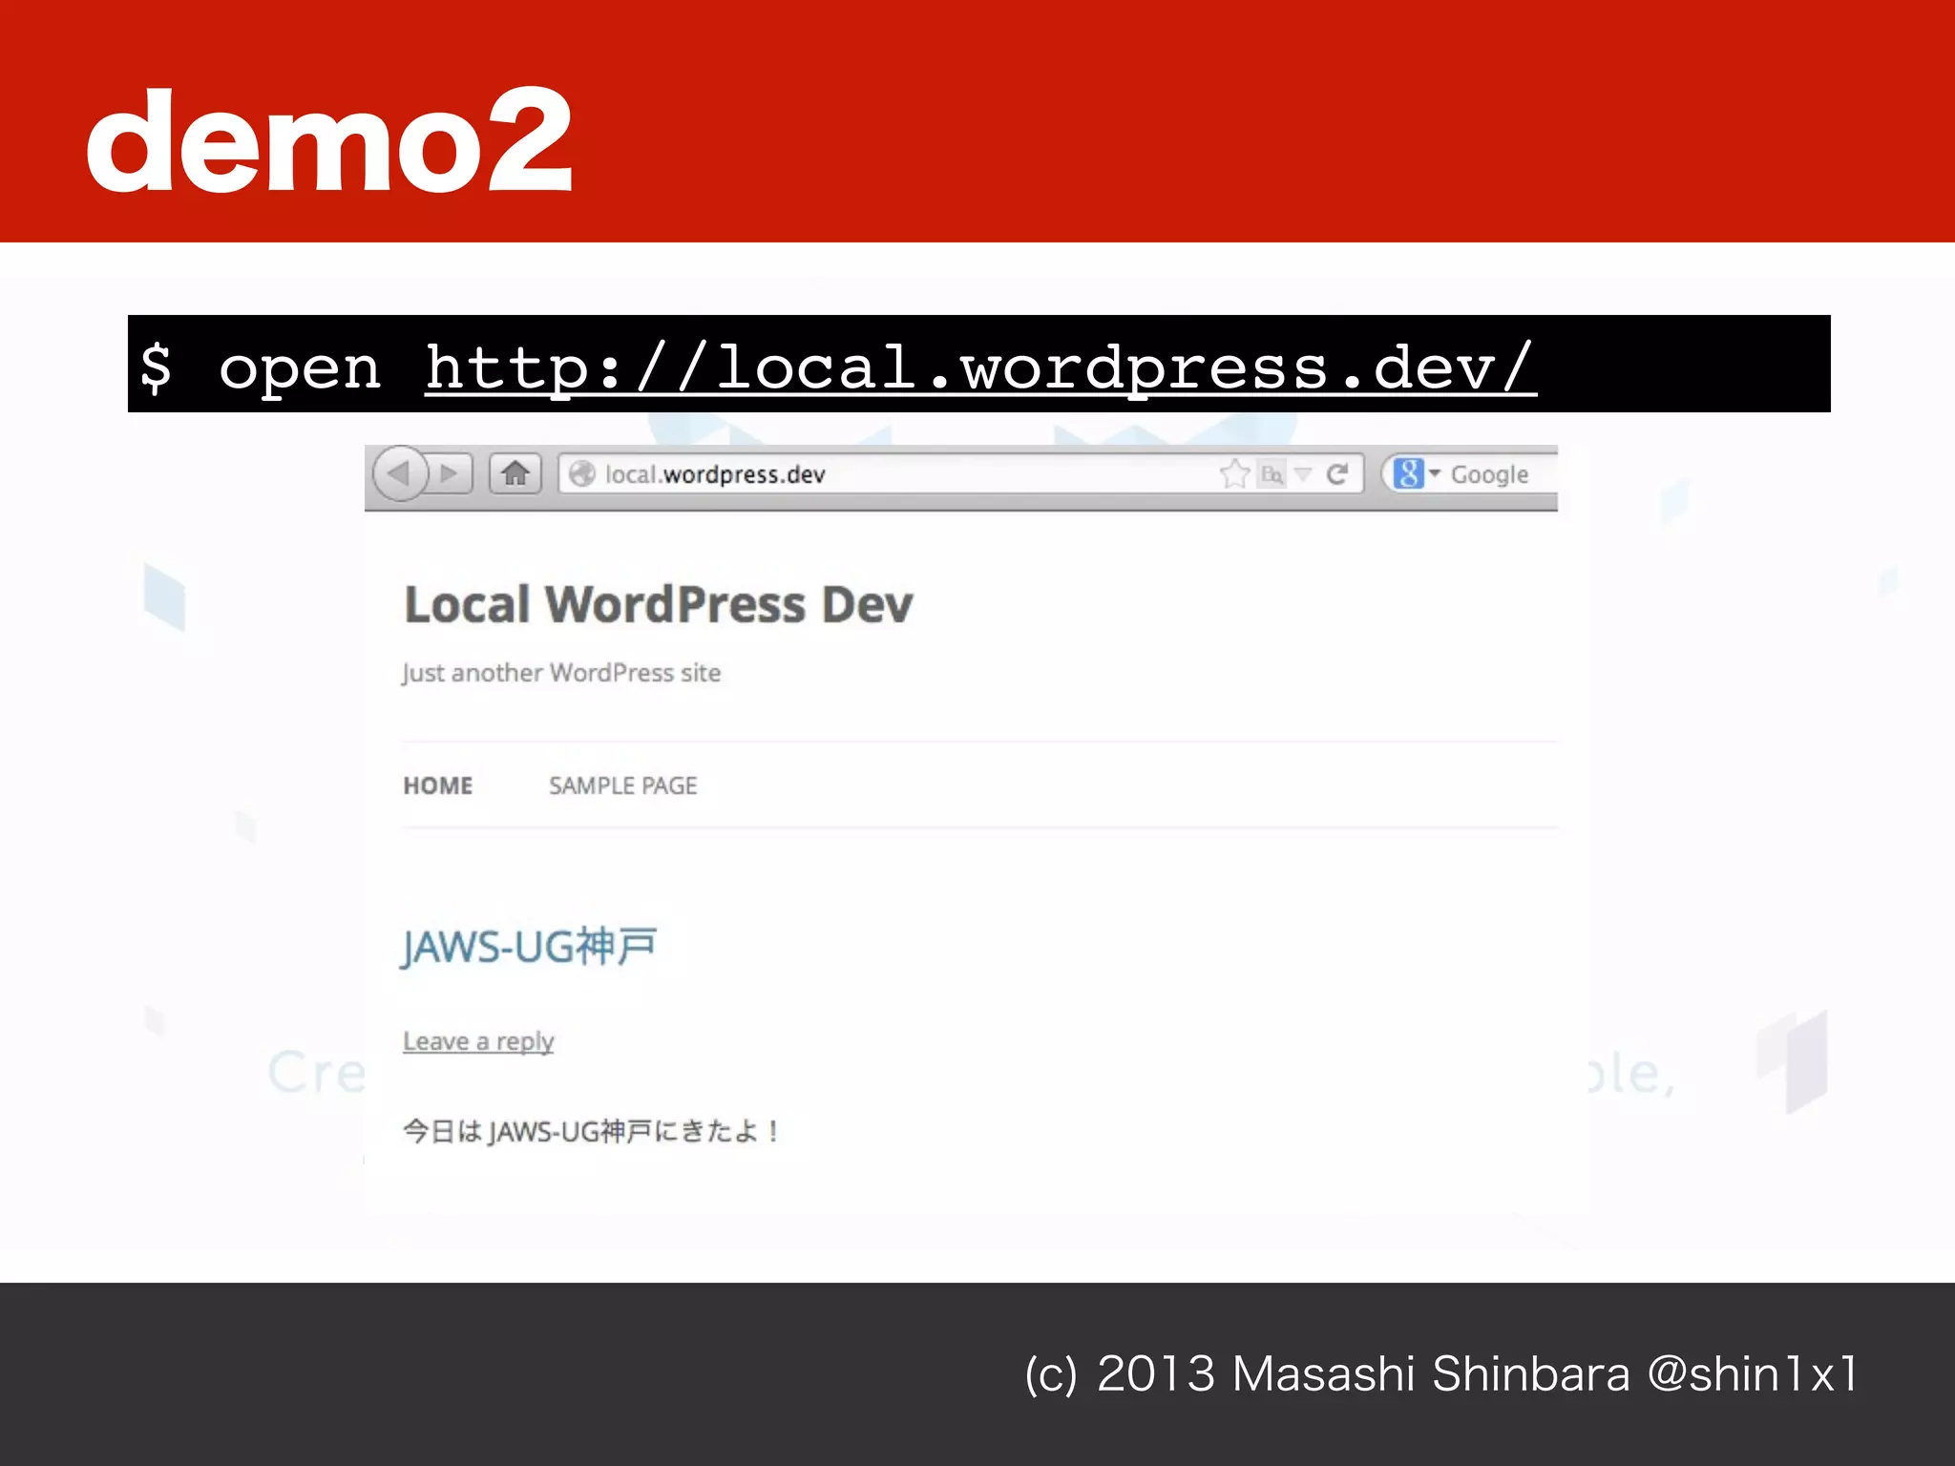Open the JAWS-UG神戸 post title
Image resolution: width=1955 pixels, height=1466 pixels.
point(529,948)
